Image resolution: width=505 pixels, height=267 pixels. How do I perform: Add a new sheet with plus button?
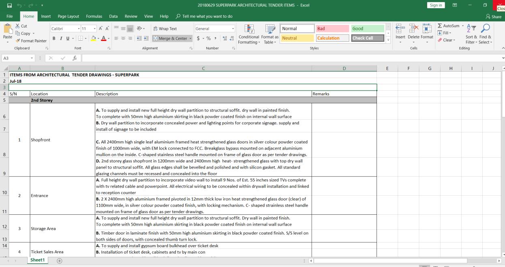pos(60,261)
